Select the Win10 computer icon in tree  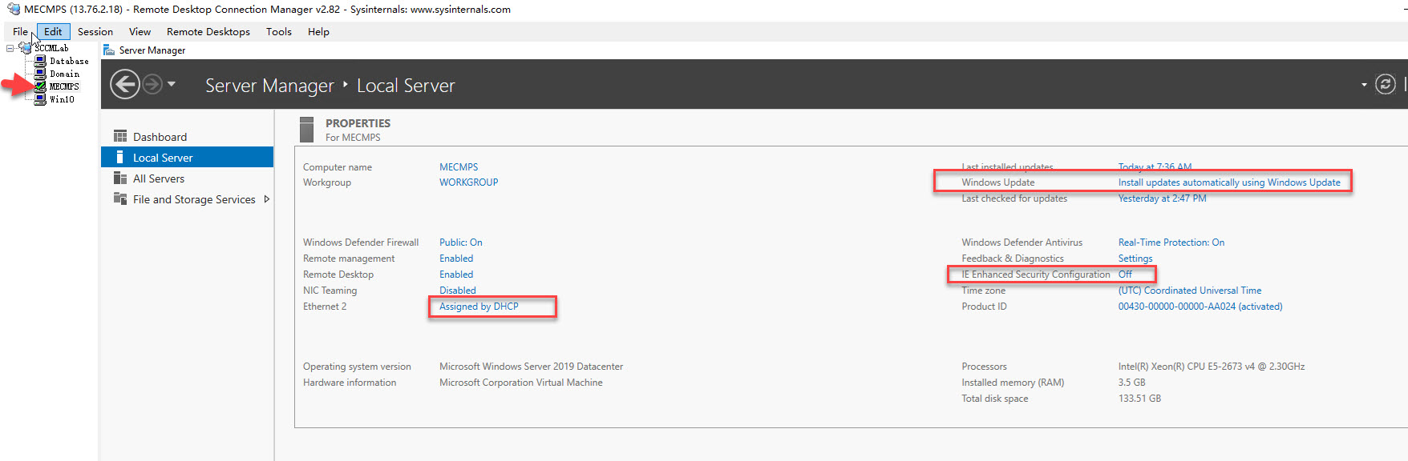click(40, 99)
